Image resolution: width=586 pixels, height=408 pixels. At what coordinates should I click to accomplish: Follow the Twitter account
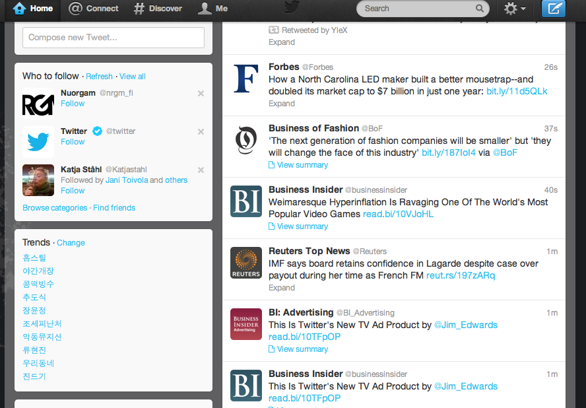tap(73, 142)
